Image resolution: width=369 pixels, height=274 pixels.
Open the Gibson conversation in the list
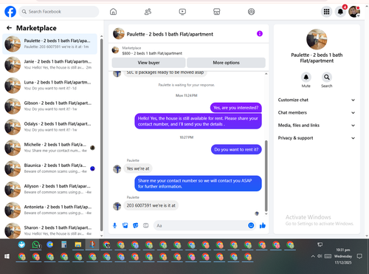tap(49, 106)
